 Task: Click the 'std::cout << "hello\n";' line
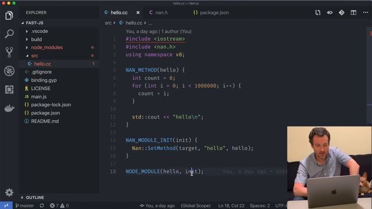click(168, 117)
